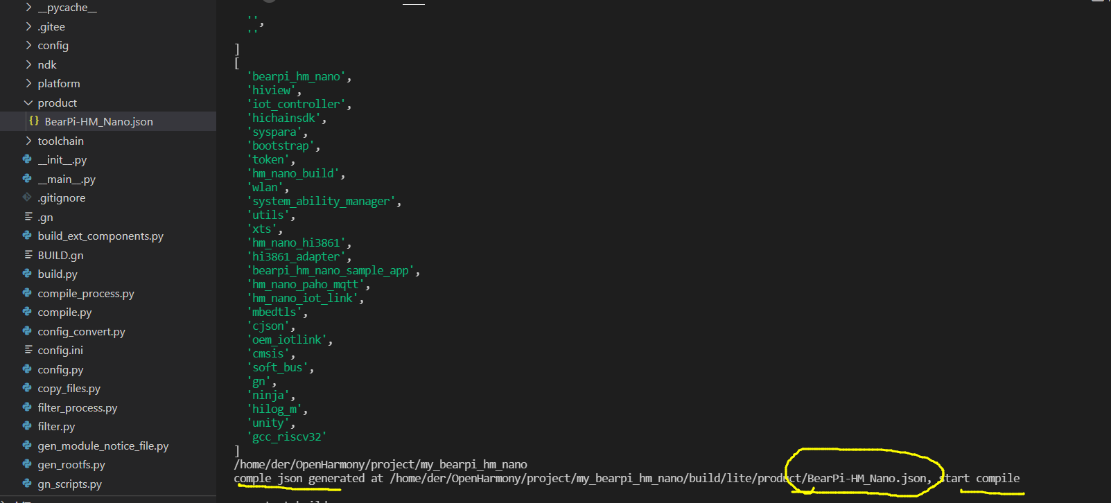This screenshot has width=1111, height=503.
Task: Open build.py file
Action: pyautogui.click(x=58, y=274)
